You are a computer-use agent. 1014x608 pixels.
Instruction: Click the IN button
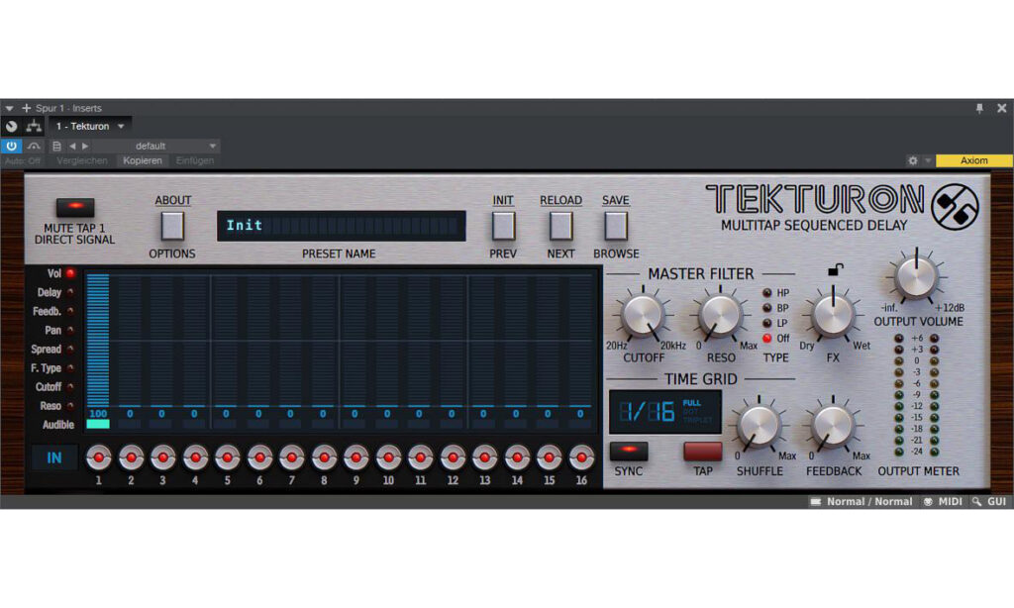[x=54, y=457]
